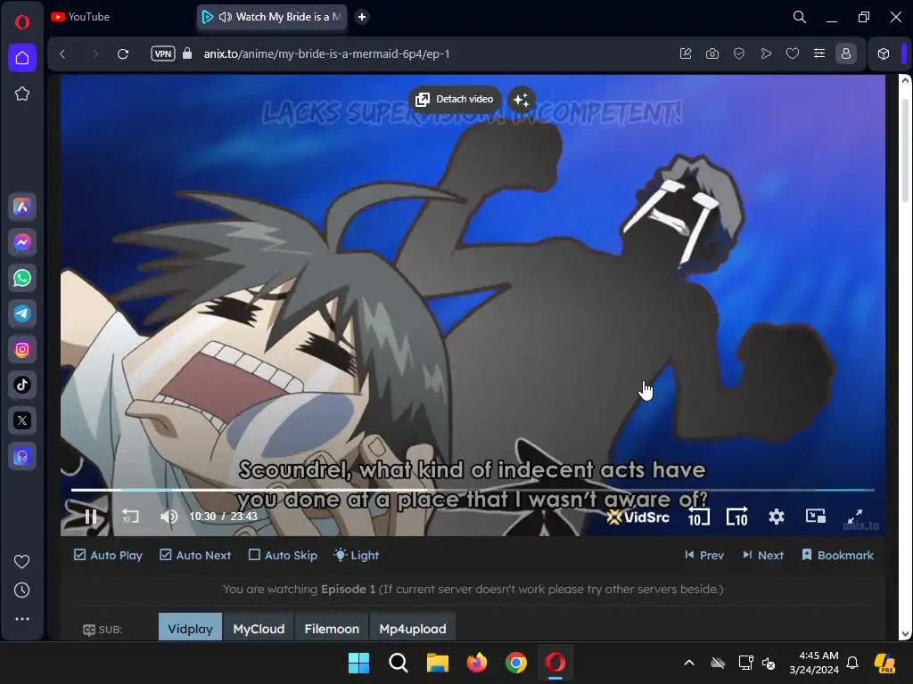The width and height of the screenshot is (913, 684).
Task: Skip forward 10 seconds
Action: (737, 517)
